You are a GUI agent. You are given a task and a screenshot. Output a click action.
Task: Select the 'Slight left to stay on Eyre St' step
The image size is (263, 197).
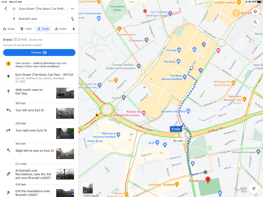[39, 153]
